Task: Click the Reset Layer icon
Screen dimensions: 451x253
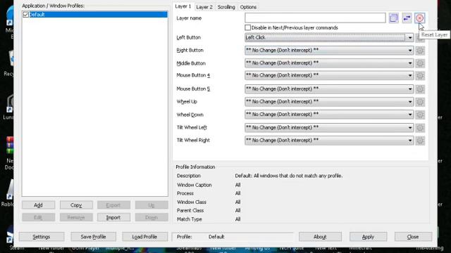Action: pos(420,18)
